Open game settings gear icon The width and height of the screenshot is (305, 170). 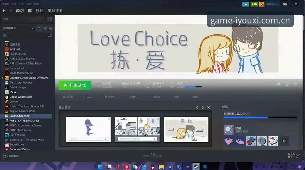pyautogui.click(x=279, y=84)
